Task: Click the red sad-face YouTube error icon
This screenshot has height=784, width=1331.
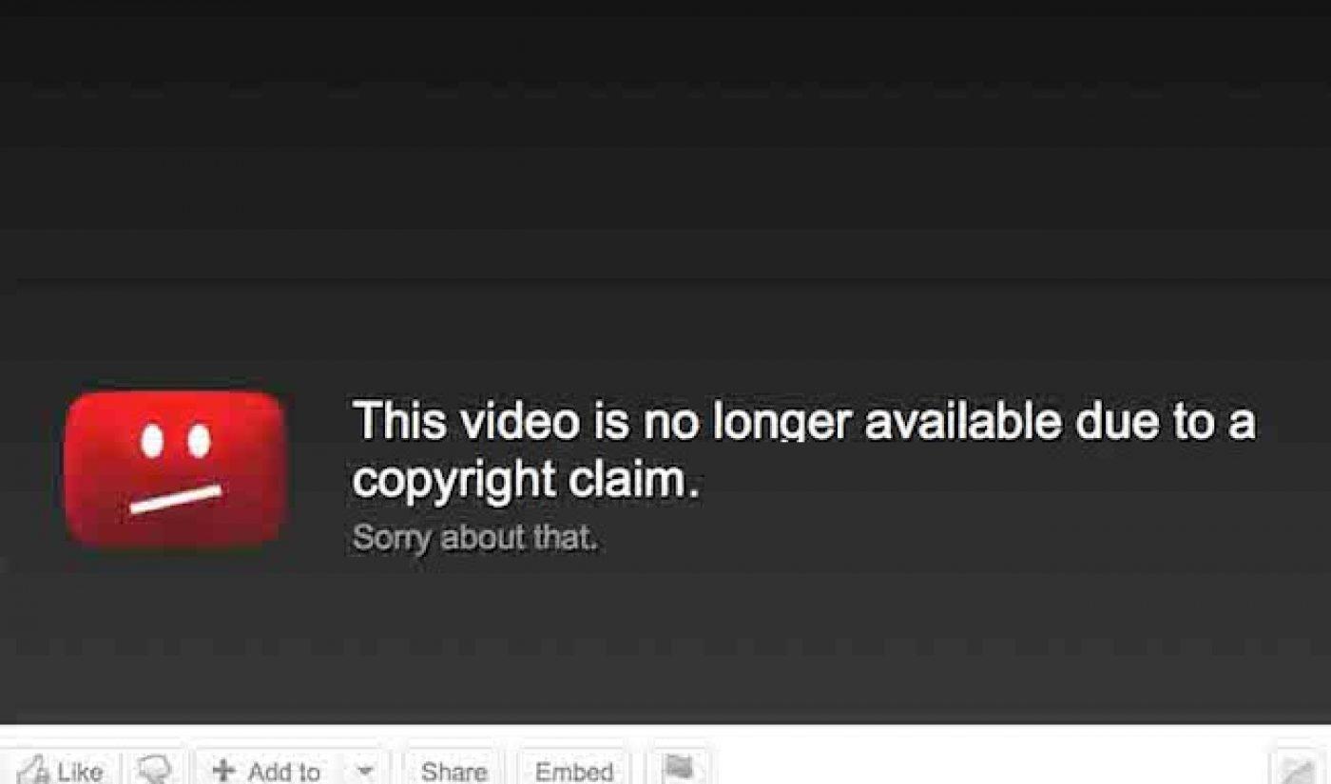Action: point(175,470)
